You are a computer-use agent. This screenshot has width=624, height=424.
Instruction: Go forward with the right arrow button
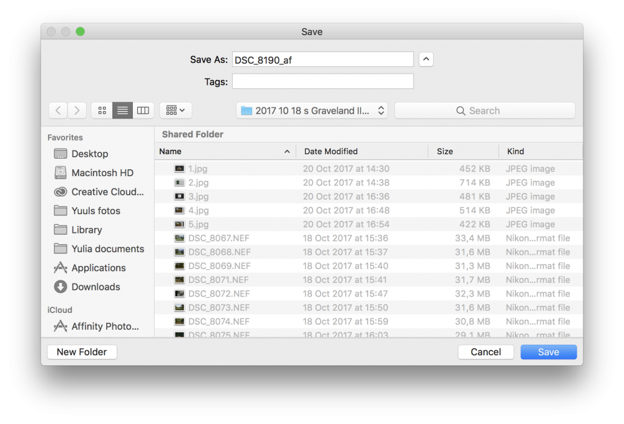[x=77, y=111]
